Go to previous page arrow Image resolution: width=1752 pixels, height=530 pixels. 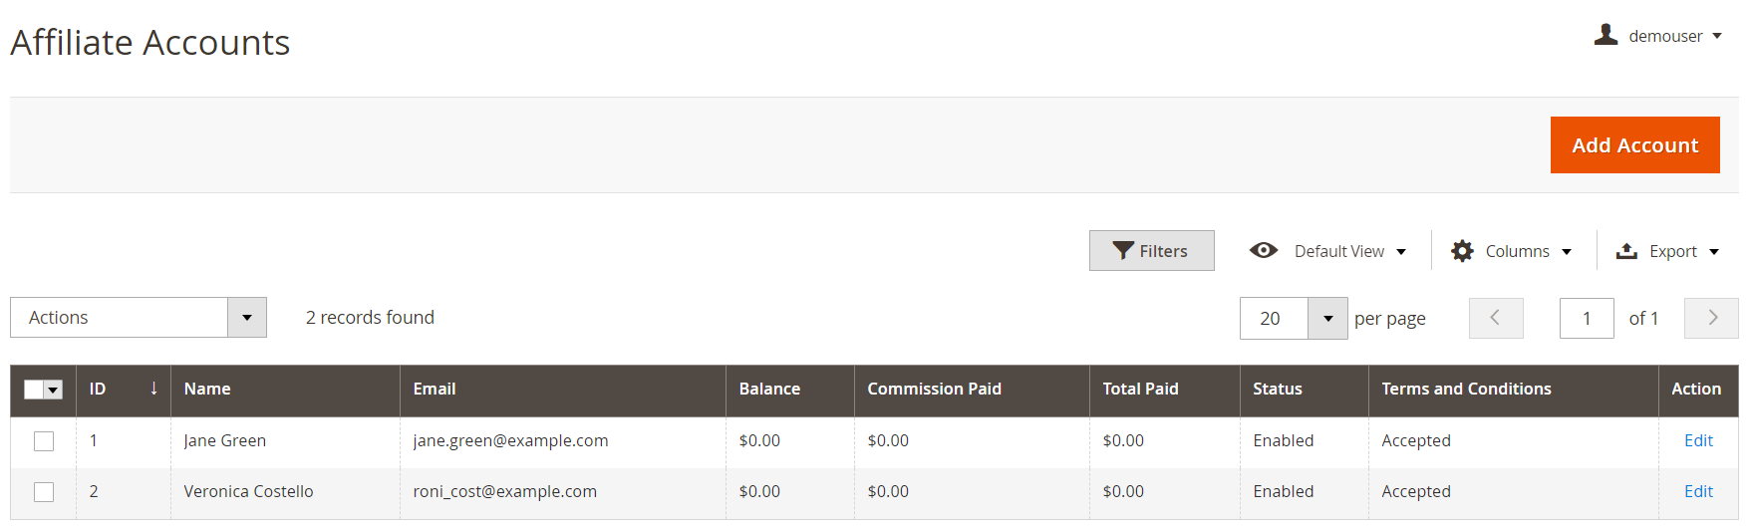click(x=1496, y=318)
